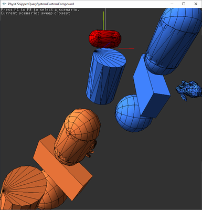
Task: Minimize the PhysX Snippet window
Action: 172,4
